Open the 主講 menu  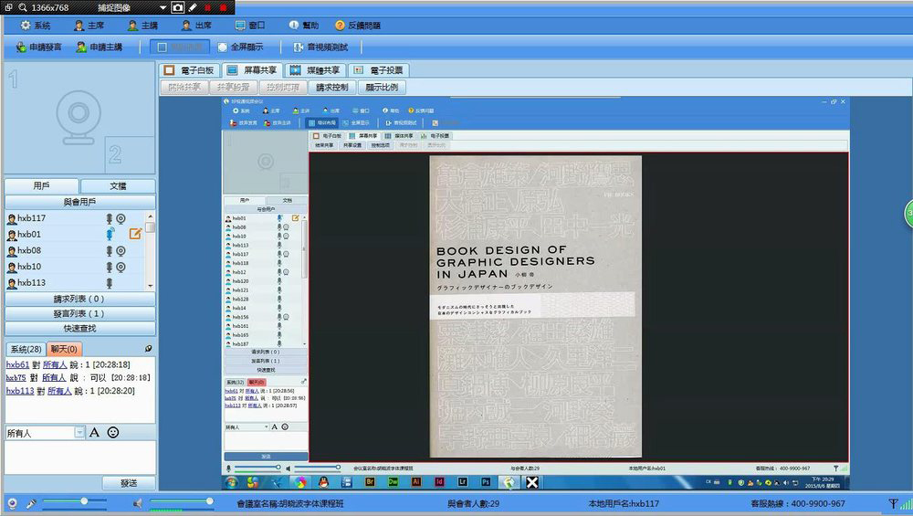[x=142, y=26]
